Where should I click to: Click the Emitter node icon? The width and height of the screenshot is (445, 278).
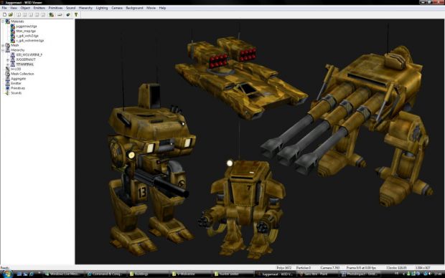click(8, 84)
